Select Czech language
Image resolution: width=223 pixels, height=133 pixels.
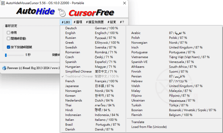93,57
